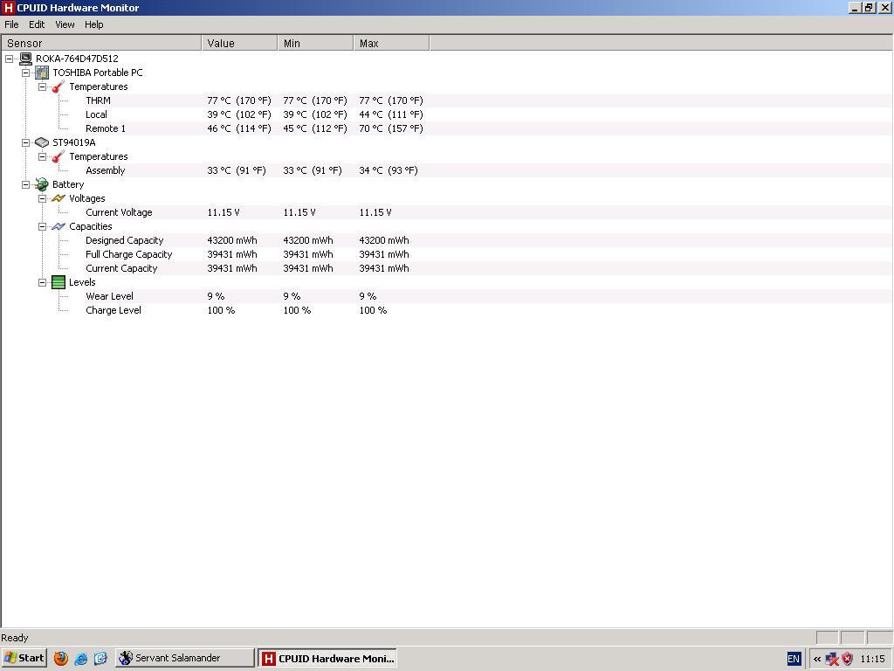Select the Assembly temperature row
The width and height of the screenshot is (894, 671).
point(447,170)
